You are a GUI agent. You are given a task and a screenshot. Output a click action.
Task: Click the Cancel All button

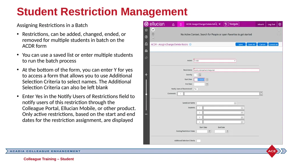coord(273,44)
